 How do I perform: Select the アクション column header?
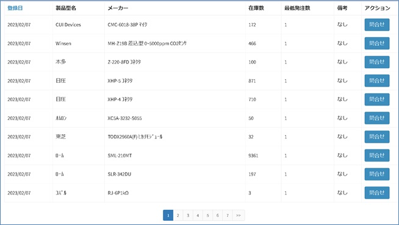coord(378,8)
